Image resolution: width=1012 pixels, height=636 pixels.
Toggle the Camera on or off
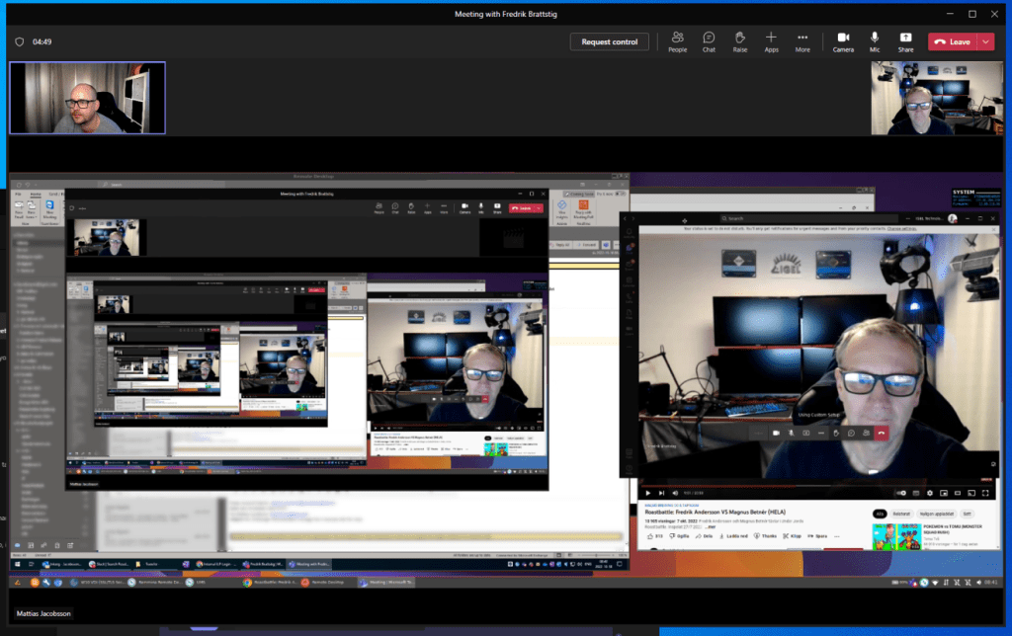click(843, 40)
